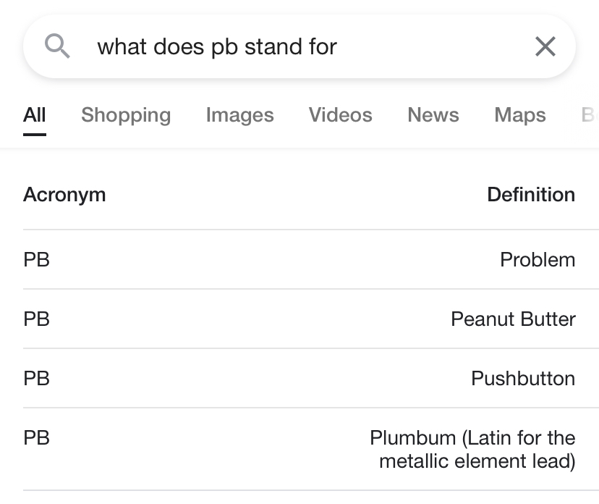Open the definition 'Problem'
Viewport: 599px width, 504px height.
click(x=538, y=259)
